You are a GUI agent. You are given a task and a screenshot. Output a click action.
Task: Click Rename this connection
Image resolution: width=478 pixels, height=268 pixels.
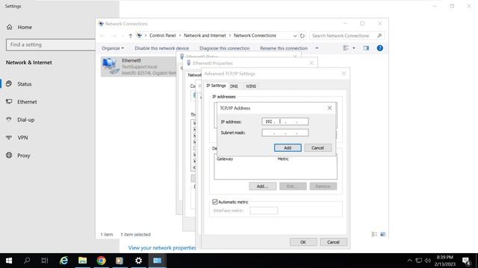(x=284, y=48)
